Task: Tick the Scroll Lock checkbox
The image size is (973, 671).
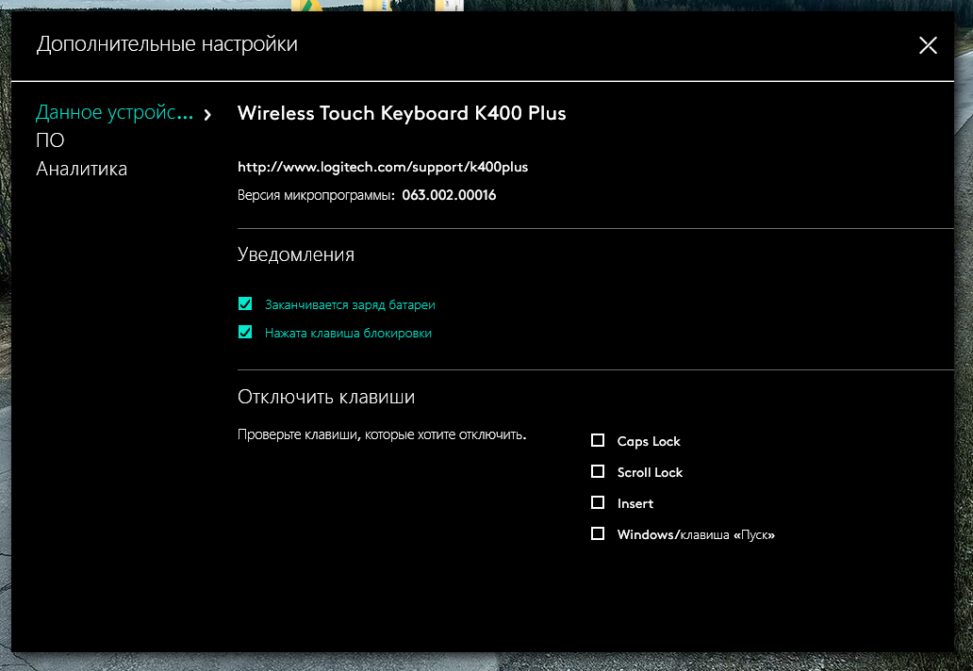Action: click(x=598, y=471)
